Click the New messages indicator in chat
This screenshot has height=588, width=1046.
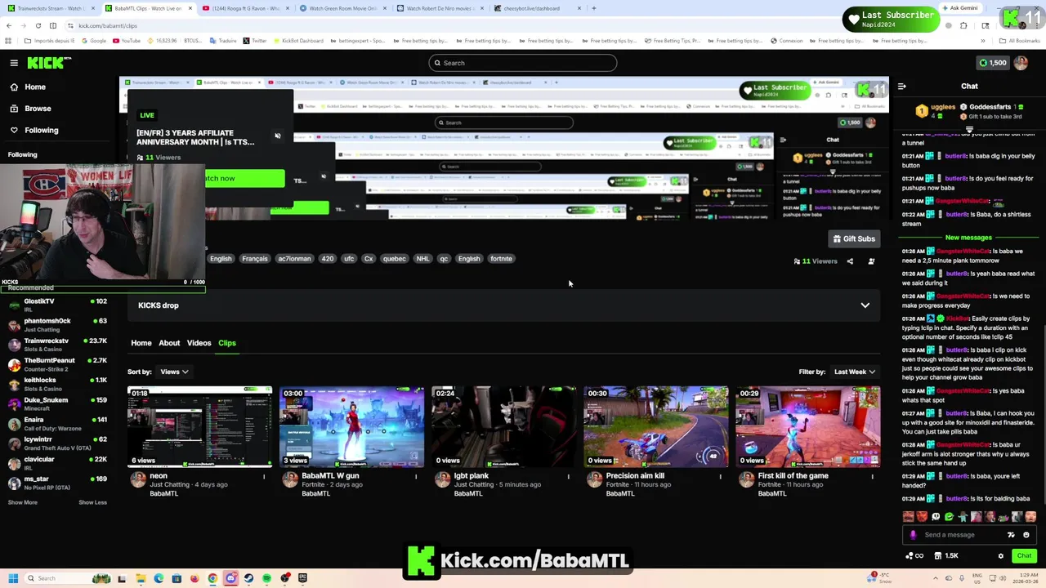click(x=968, y=238)
